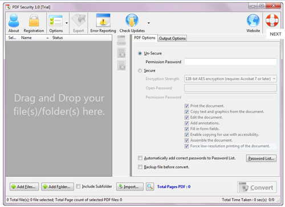285x207 pixels.
Task: Select the Secure radio button
Action: click(140, 71)
